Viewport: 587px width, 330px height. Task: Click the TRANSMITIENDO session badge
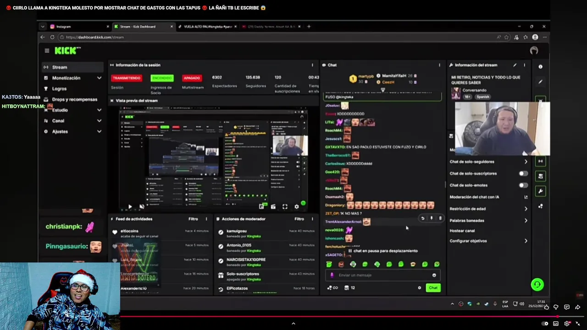[x=126, y=78]
